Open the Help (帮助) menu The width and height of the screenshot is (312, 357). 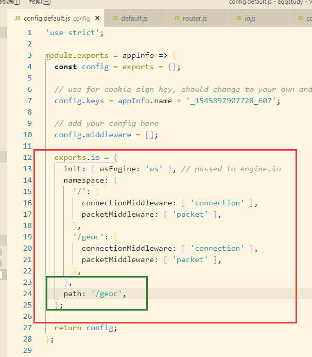pos(40,2)
